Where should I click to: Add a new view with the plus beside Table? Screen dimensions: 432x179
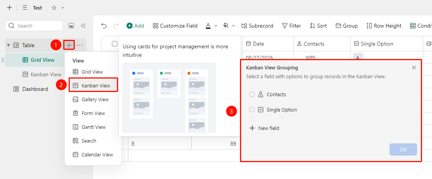69,45
